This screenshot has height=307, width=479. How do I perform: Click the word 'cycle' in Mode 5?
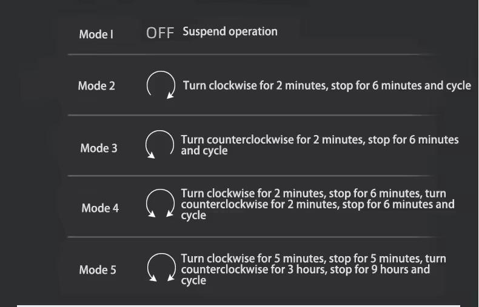click(x=193, y=280)
